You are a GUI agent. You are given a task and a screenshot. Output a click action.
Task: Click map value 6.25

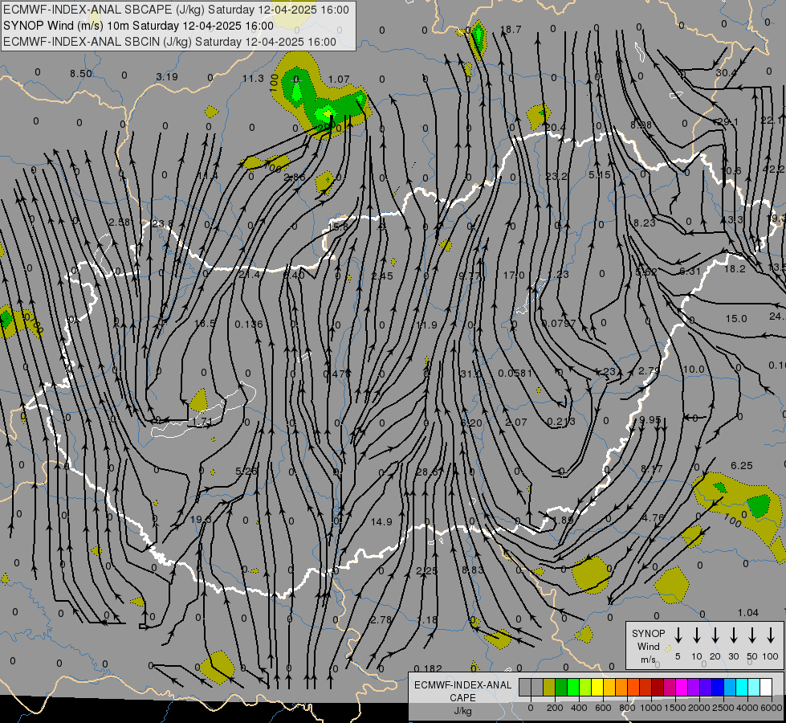tap(742, 465)
